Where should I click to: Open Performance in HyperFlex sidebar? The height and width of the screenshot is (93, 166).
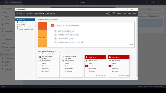(9, 32)
